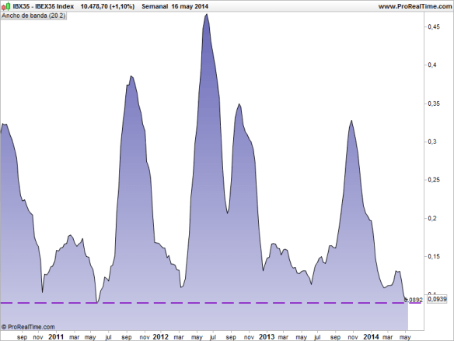Click the 2012 year label on the time axis
Screen dimensions: 454x341
click(x=160, y=337)
